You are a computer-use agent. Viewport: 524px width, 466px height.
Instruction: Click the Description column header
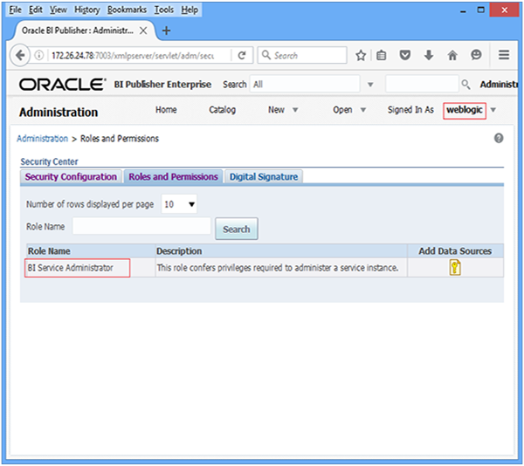[x=281, y=251]
